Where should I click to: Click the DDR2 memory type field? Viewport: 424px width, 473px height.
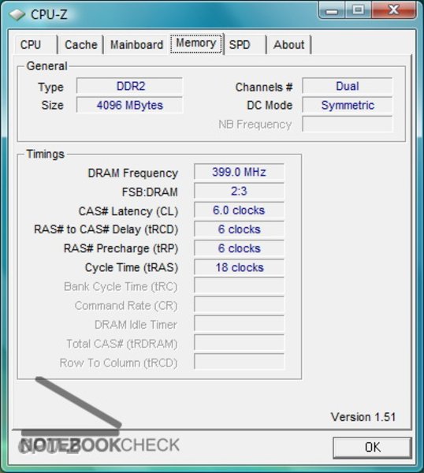click(130, 86)
